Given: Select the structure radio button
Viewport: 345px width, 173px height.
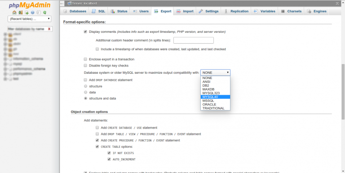Looking at the screenshot, I should [86, 86].
